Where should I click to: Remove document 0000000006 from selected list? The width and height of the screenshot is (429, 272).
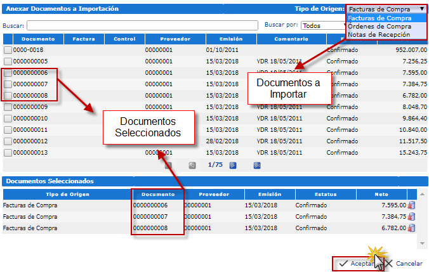(411, 205)
